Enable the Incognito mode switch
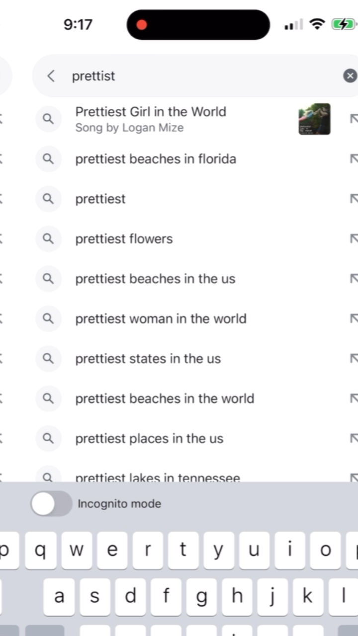358x636 pixels. tap(51, 504)
